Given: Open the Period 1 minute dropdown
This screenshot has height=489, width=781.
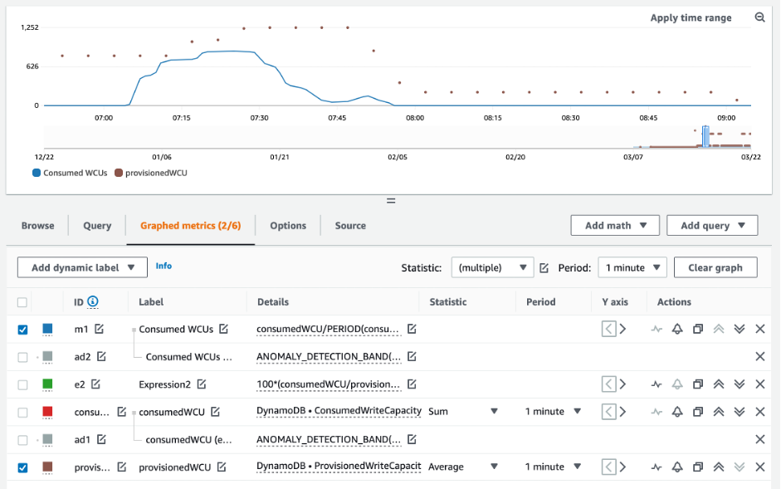Looking at the screenshot, I should tap(632, 267).
